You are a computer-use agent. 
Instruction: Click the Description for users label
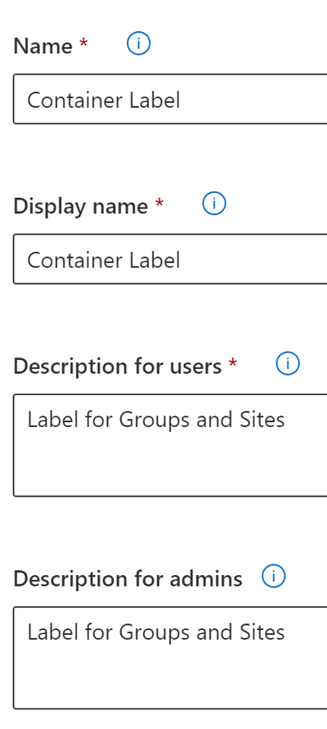pyautogui.click(x=117, y=367)
